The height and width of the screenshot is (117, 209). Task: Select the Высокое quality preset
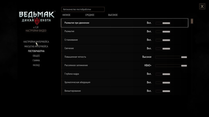click(x=113, y=15)
